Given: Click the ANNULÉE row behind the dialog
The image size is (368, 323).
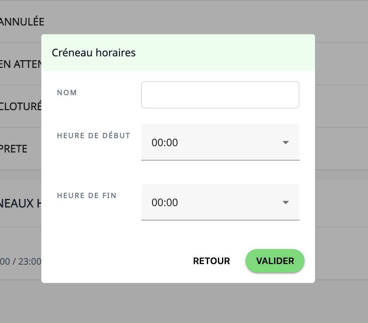Looking at the screenshot, I should pyautogui.click(x=21, y=22).
